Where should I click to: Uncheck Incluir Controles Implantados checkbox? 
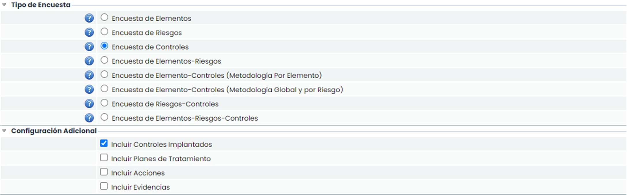coord(104,143)
